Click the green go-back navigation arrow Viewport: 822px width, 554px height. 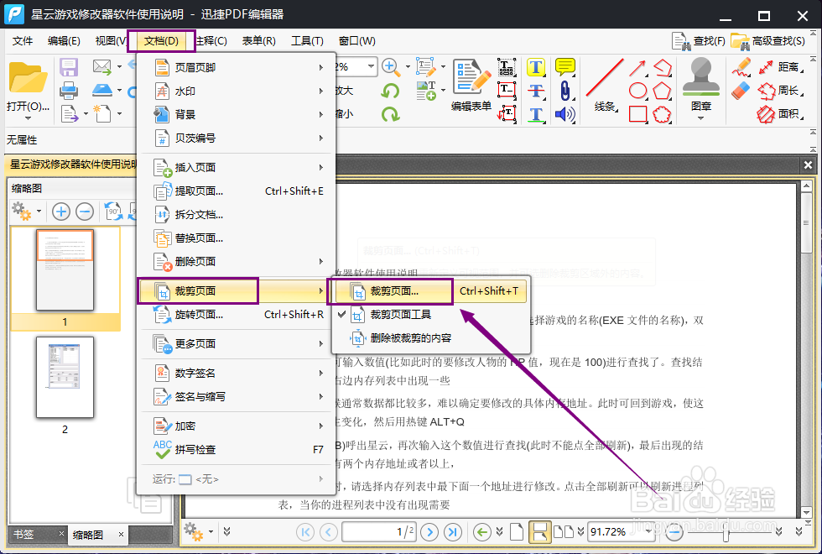tap(481, 532)
